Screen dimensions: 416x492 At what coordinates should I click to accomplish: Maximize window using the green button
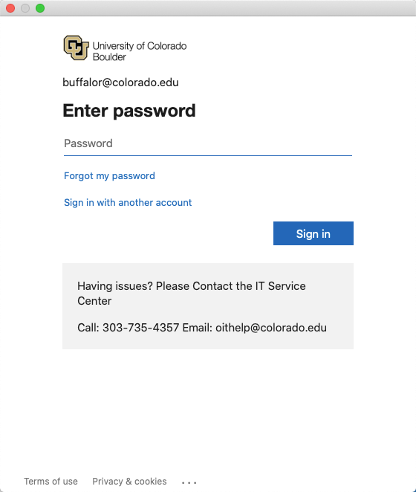pos(40,8)
